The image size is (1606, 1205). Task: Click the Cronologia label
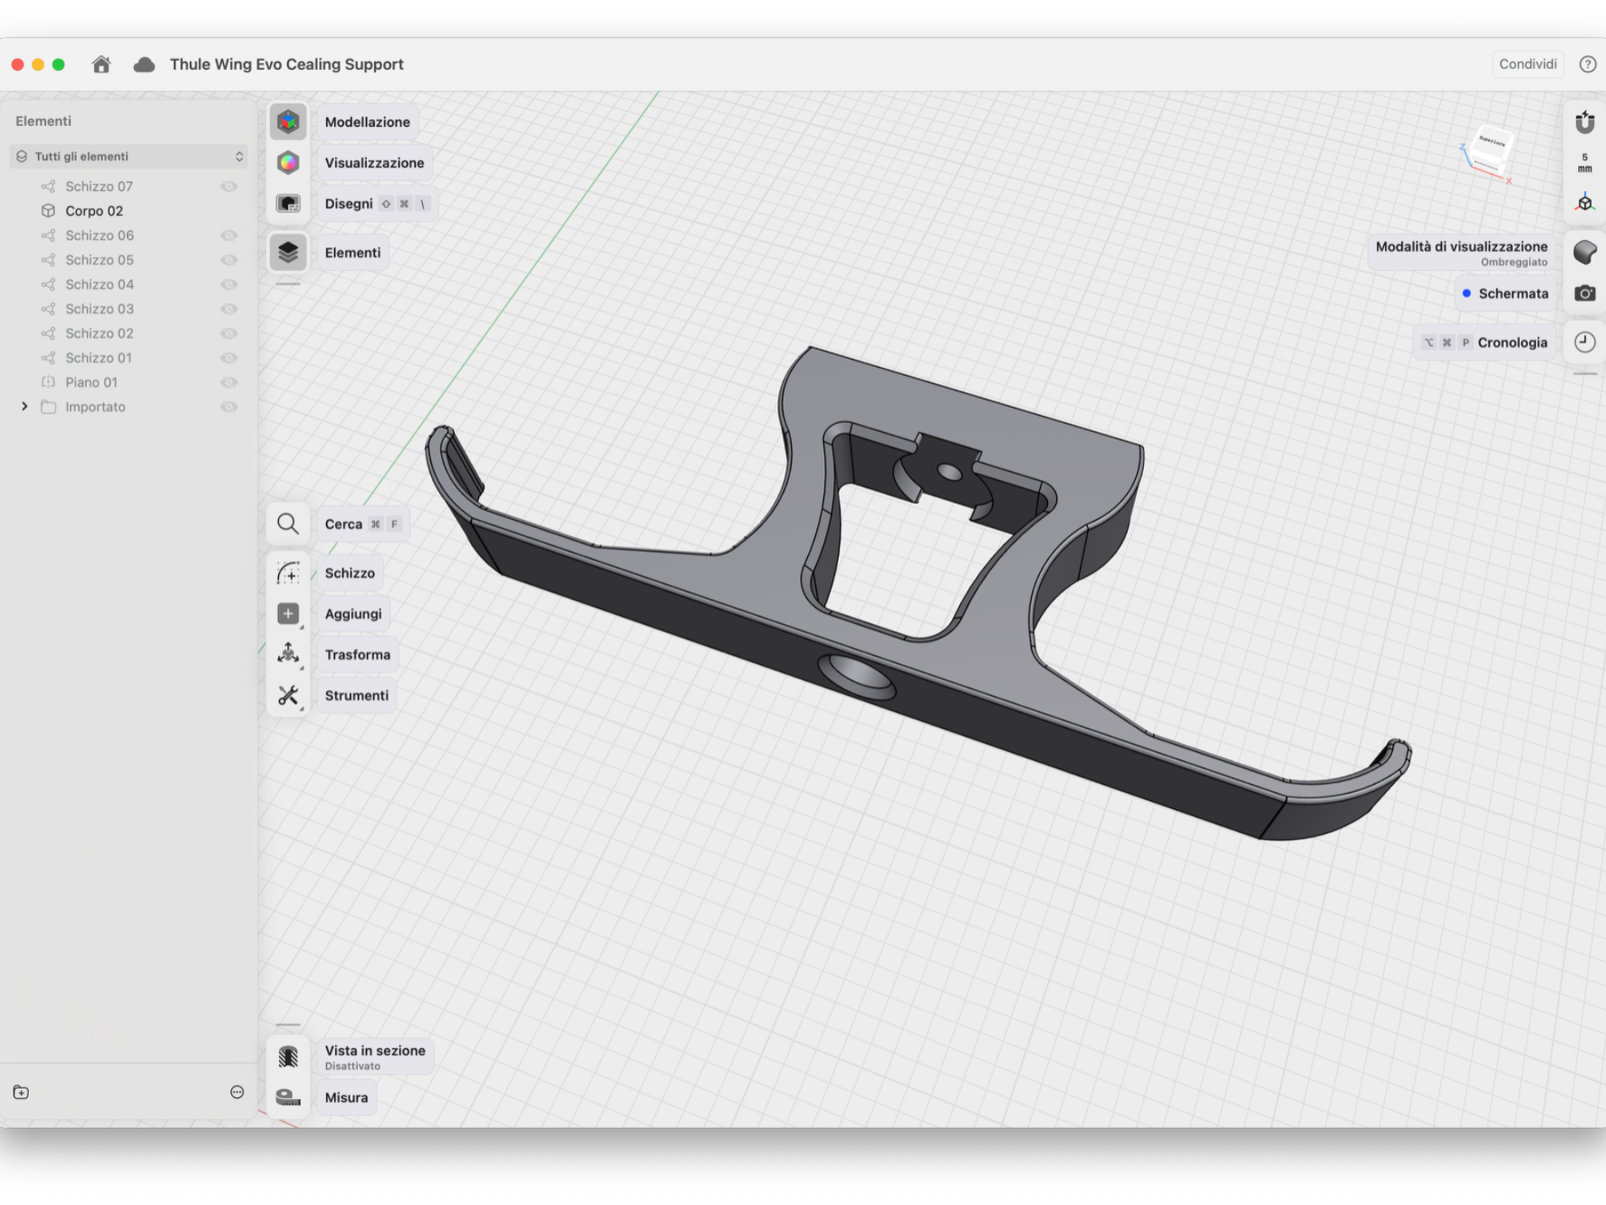(1513, 342)
